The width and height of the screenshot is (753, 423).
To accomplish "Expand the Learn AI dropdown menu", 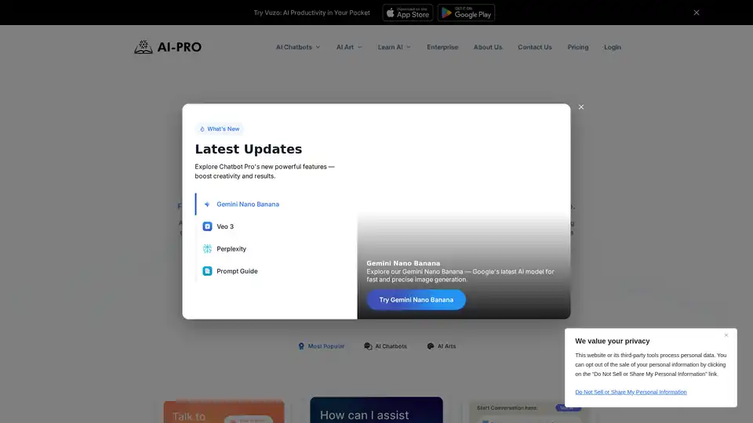I will point(393,47).
